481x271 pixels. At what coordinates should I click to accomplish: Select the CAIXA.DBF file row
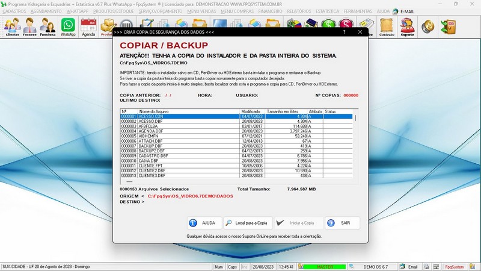pos(236,161)
